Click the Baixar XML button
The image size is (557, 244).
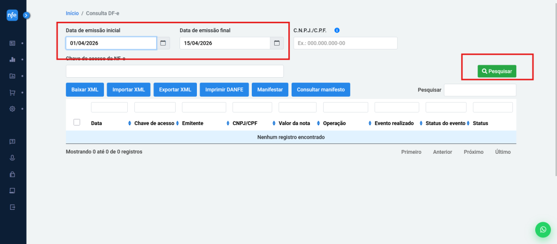pos(84,89)
